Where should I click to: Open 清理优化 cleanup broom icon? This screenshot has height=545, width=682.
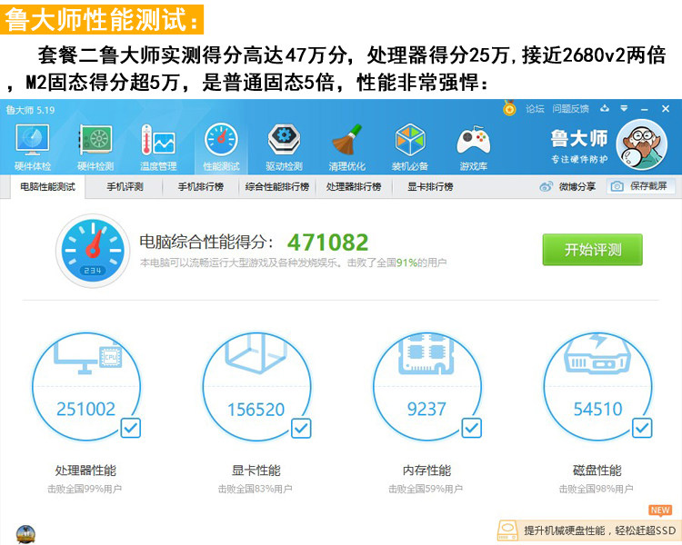(x=346, y=140)
